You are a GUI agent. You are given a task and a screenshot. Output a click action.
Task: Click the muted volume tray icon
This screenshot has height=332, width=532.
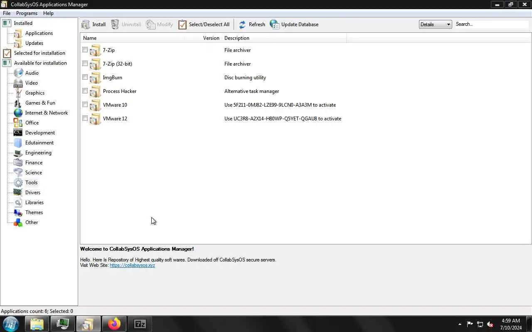[x=490, y=324]
